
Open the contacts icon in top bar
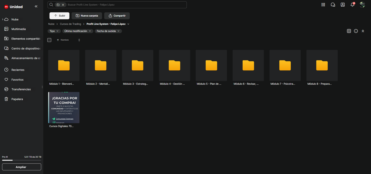[343, 5]
